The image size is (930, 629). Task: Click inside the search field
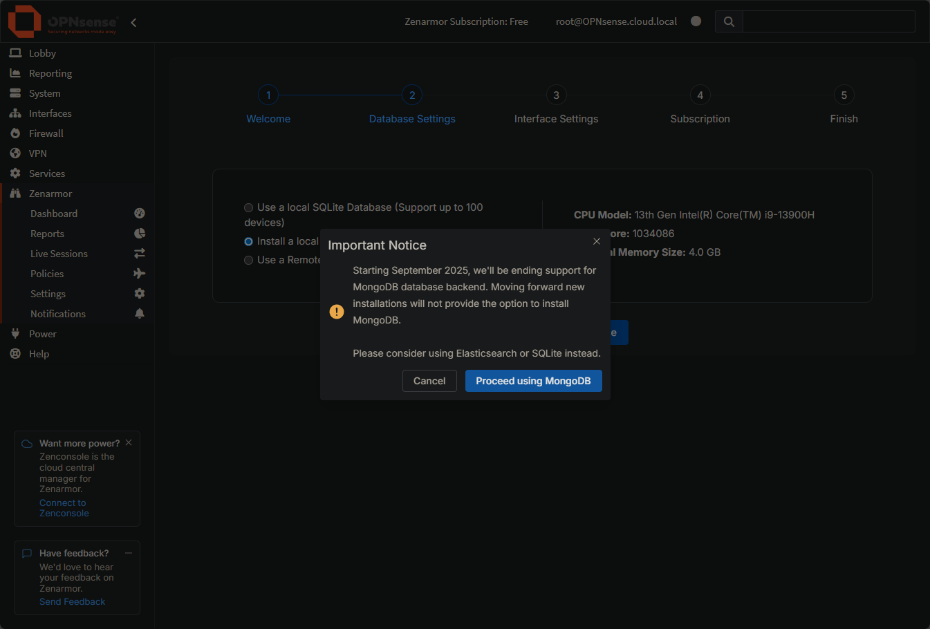coord(828,21)
